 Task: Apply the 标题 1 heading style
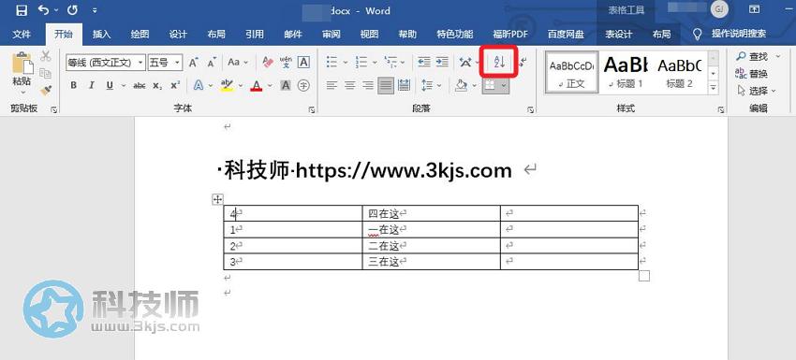coord(626,72)
